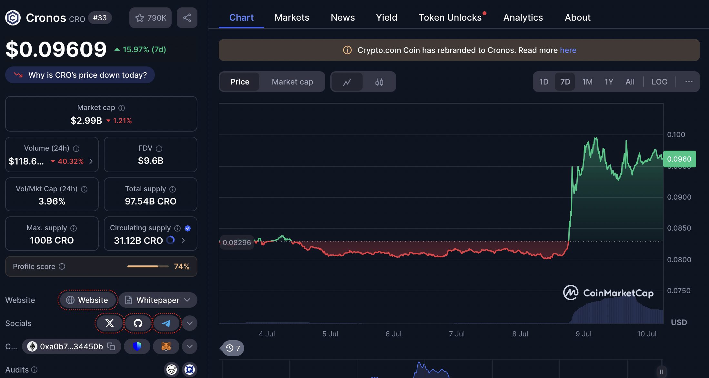The height and width of the screenshot is (378, 709).
Task: Select the candlestick chart type
Action: click(379, 82)
